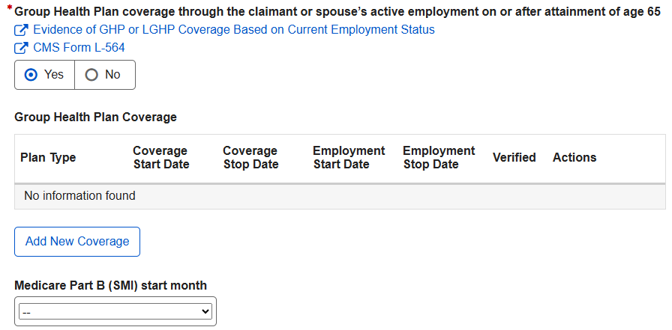Image resolution: width=672 pixels, height=330 pixels.
Task: Click the red required asterisk
Action: click(x=9, y=9)
